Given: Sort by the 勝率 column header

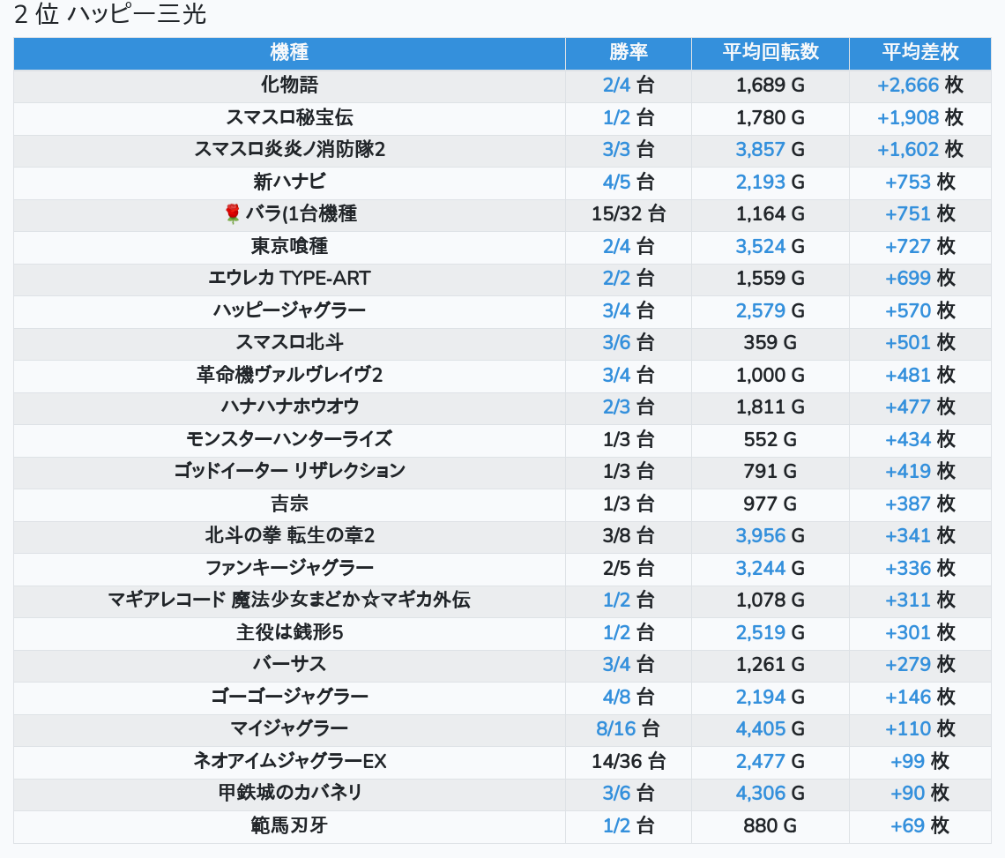Looking at the screenshot, I should 628,53.
